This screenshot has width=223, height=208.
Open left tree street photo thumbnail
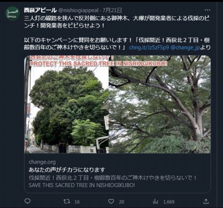67,104
